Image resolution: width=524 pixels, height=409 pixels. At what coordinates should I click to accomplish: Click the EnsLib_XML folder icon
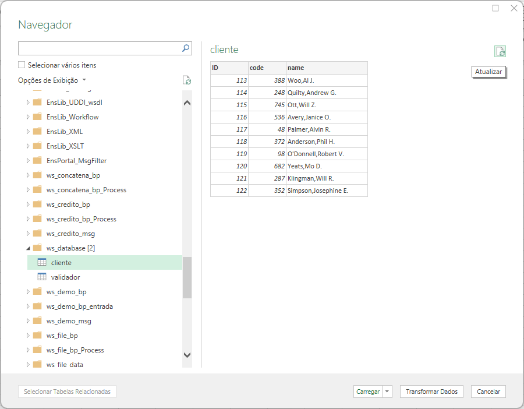tap(37, 131)
